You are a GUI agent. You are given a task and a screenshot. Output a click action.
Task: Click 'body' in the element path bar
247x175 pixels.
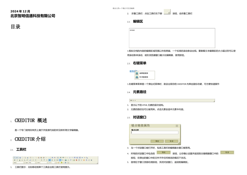131,100
